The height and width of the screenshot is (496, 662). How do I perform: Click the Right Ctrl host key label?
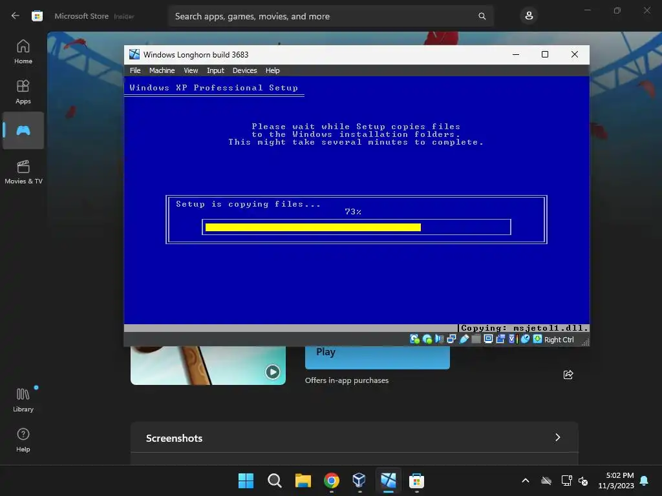point(559,340)
